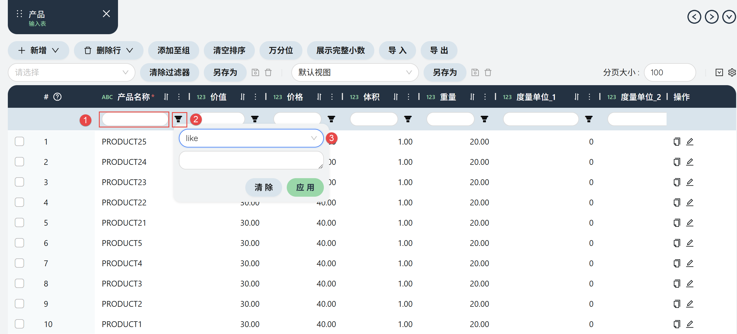Click the green 应用 button
Screen dimensions: 737x334
click(x=305, y=187)
